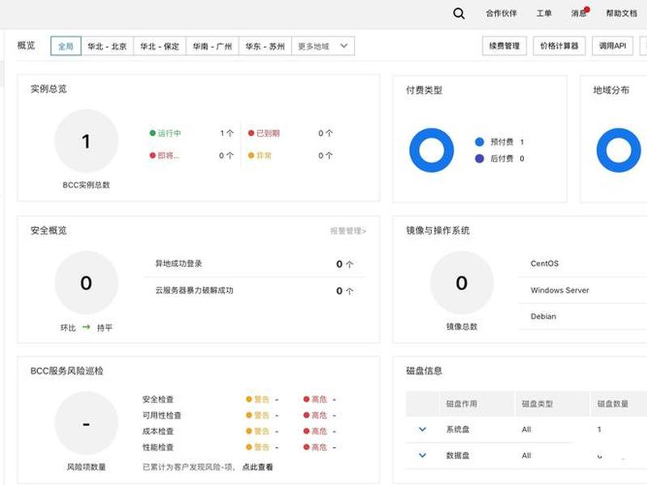Open 帮助文档 in top bar

coord(621,14)
